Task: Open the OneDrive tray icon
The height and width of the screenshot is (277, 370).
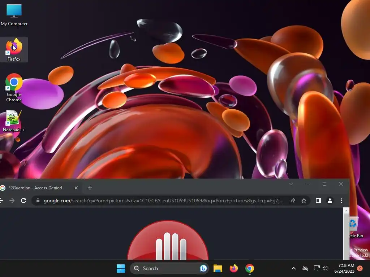Action: pos(305,268)
